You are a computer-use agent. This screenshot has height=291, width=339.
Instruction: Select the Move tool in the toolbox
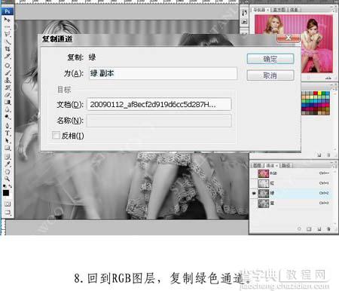[8, 20]
